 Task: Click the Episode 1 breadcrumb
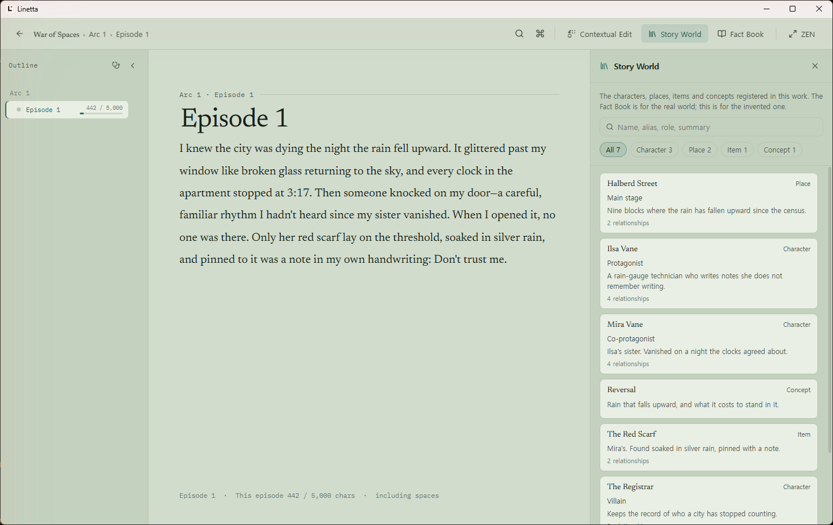132,35
